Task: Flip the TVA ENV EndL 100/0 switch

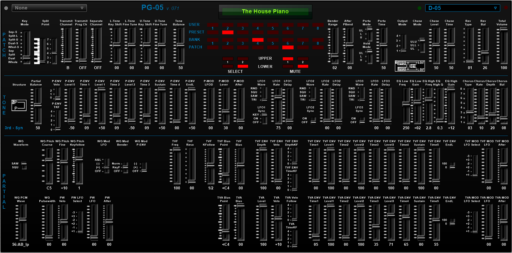Action: point(452,221)
